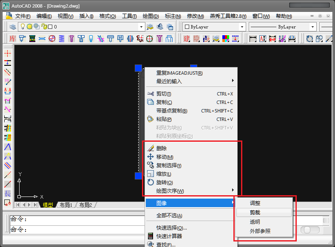Choose 缩放(L) from context menu
This screenshot has height=247, width=335.
(x=191, y=174)
